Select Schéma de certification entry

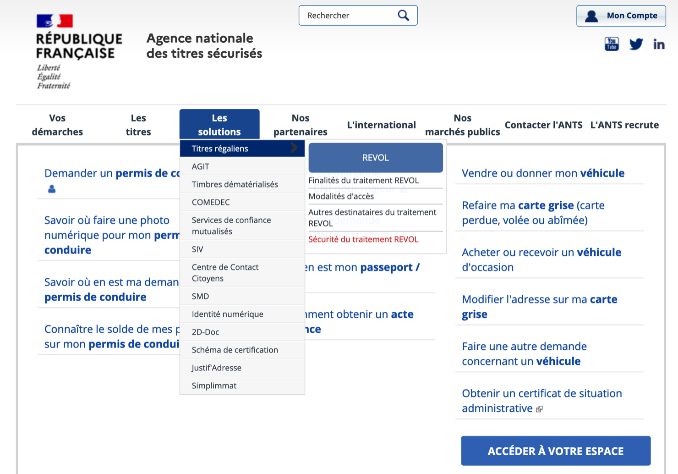(x=242, y=350)
